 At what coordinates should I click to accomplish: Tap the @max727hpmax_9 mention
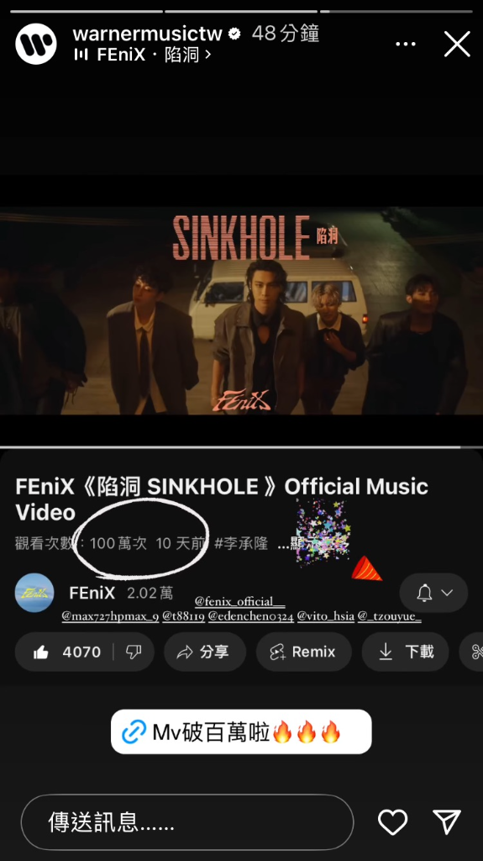coord(110,616)
